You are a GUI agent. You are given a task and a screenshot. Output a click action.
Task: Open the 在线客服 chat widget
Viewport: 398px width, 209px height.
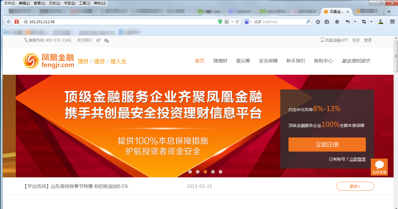click(x=379, y=167)
